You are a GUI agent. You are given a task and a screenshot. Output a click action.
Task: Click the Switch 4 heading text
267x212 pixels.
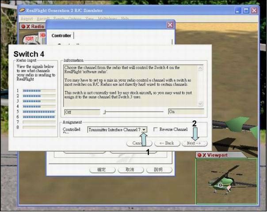[29, 54]
